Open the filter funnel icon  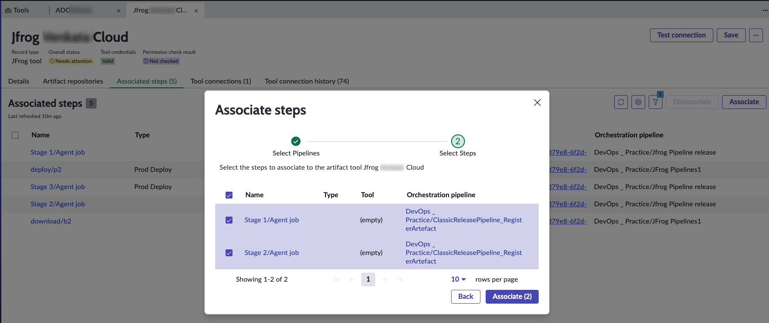656,102
